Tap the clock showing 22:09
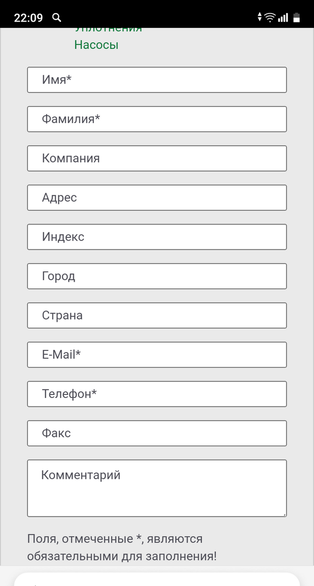This screenshot has height=586, width=314. click(x=28, y=18)
